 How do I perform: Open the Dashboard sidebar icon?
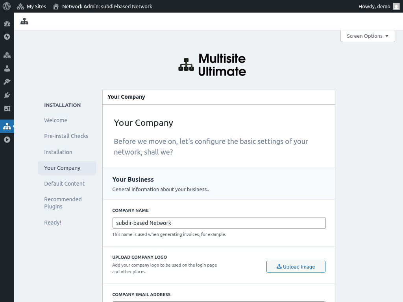(7, 24)
